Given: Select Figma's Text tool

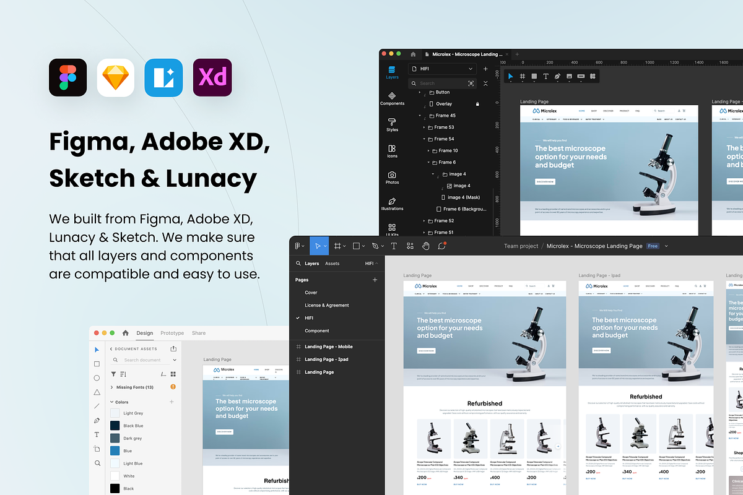Looking at the screenshot, I should coord(394,246).
